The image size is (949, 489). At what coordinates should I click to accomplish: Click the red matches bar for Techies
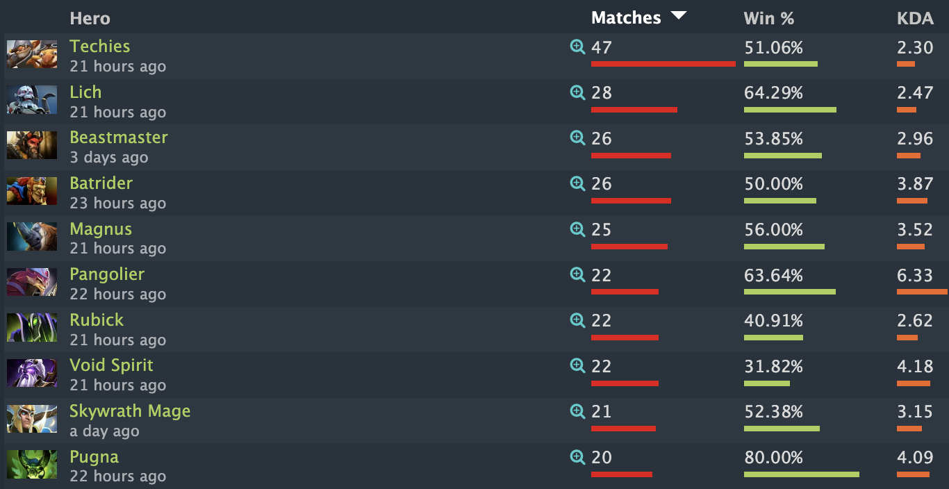(x=663, y=64)
